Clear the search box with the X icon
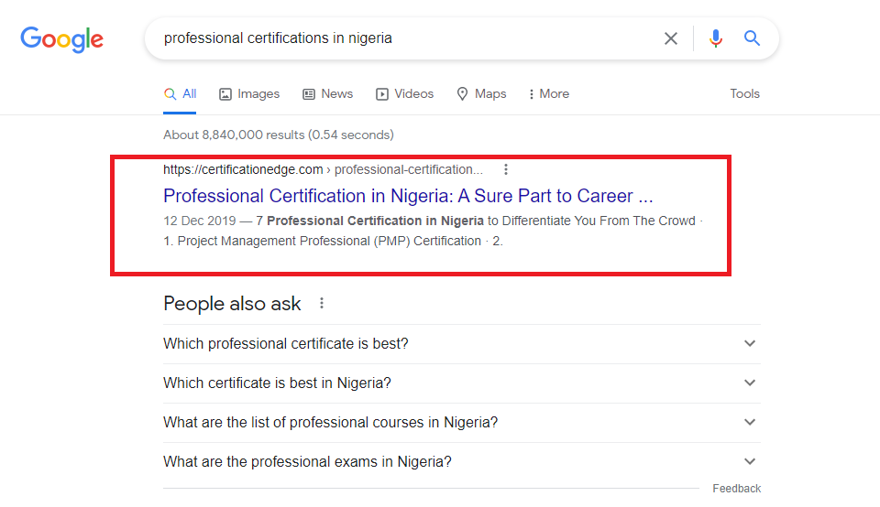Image resolution: width=880 pixels, height=507 pixels. click(671, 38)
